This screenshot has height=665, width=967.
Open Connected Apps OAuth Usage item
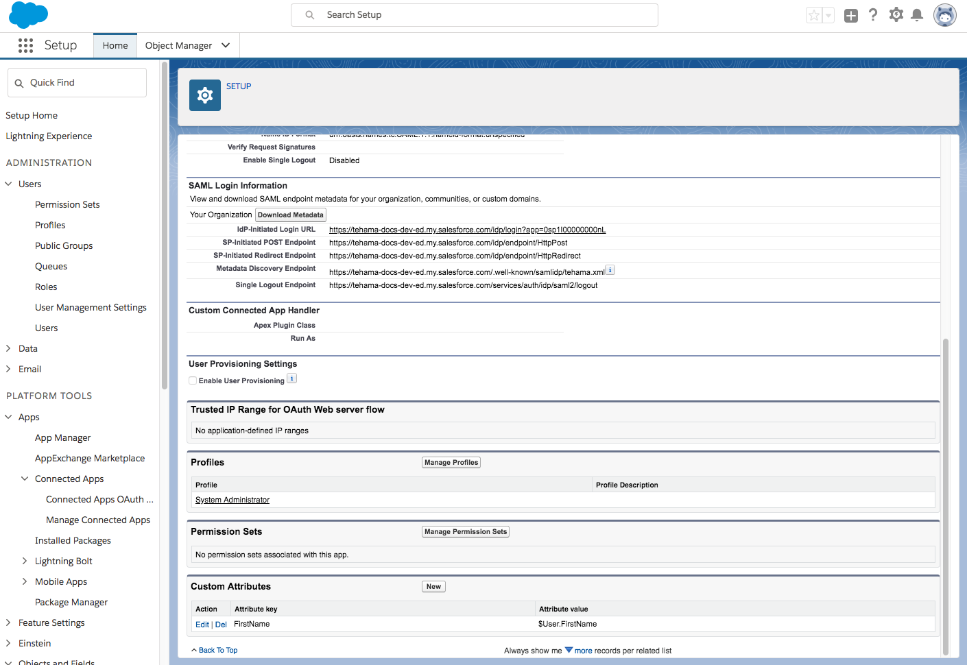99,499
